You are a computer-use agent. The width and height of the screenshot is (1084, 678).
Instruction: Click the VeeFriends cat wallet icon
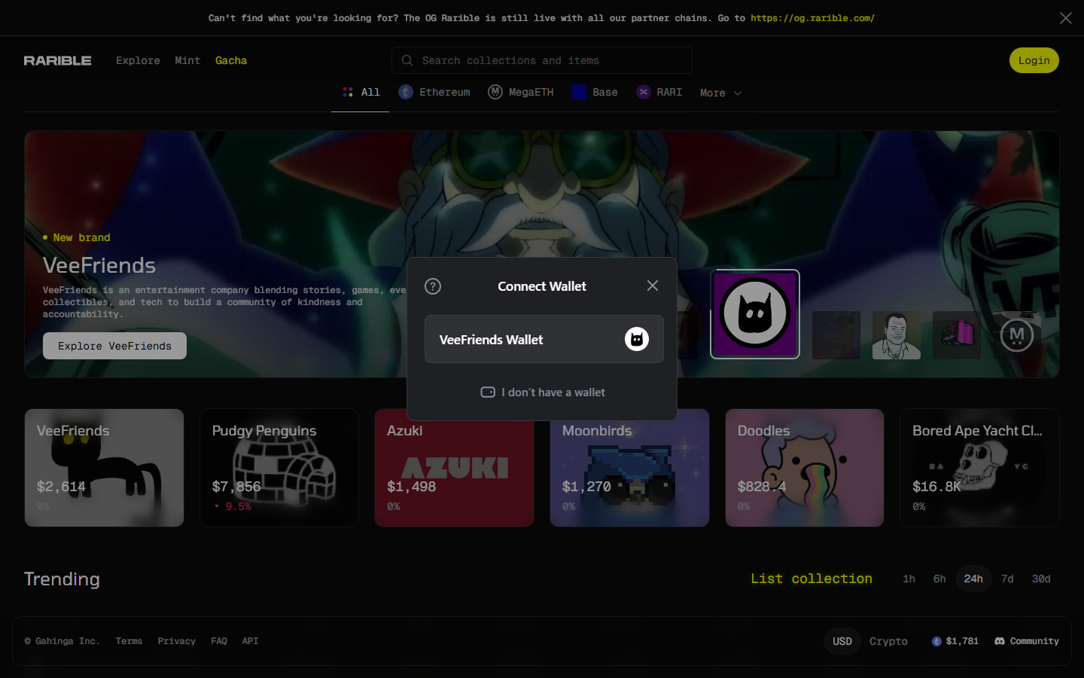coord(637,339)
